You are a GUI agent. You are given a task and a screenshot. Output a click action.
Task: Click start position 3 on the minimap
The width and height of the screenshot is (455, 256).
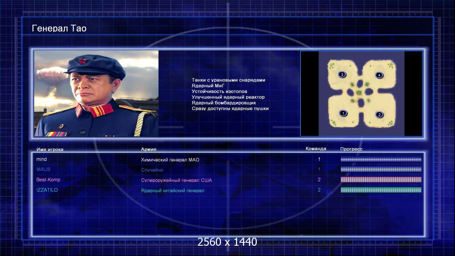pyautogui.click(x=342, y=75)
